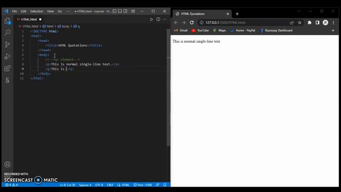Viewport: 341px width, 192px height.
Task: Click q breadcrumb segment
Action: [78, 26]
